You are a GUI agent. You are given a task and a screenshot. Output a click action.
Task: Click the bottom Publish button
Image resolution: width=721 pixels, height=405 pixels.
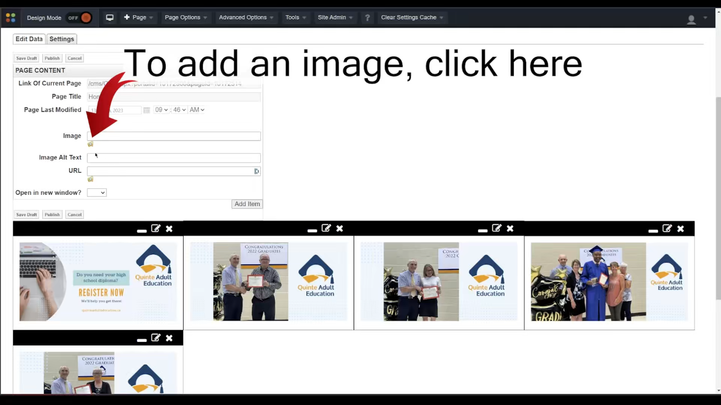[x=52, y=214]
